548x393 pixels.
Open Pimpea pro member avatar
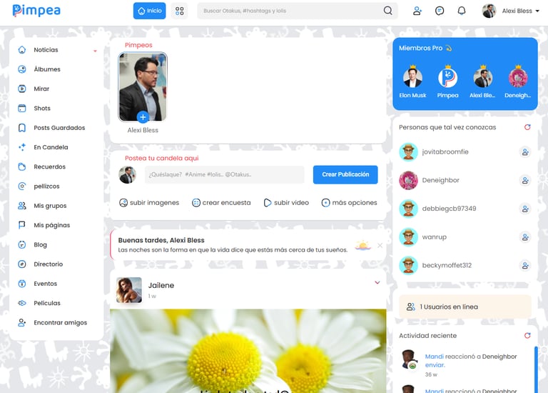pos(447,77)
